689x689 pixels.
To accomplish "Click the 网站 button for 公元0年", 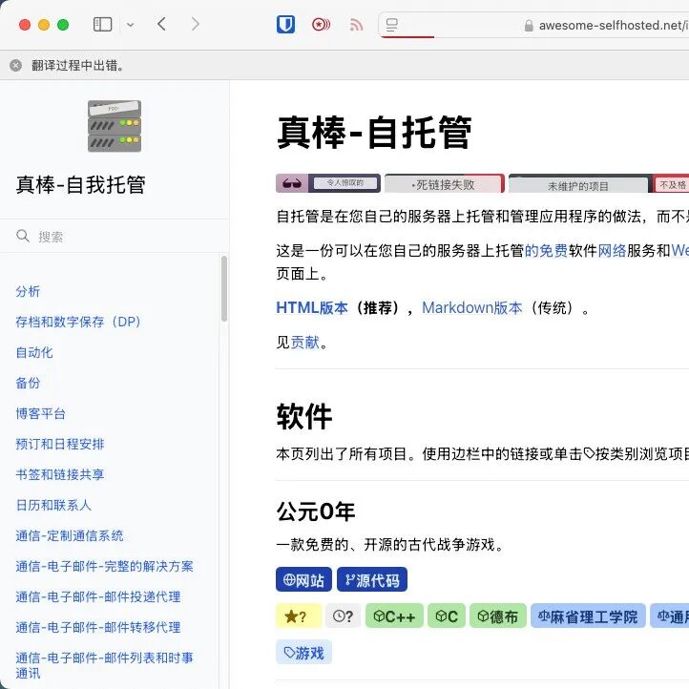I will 303,580.
